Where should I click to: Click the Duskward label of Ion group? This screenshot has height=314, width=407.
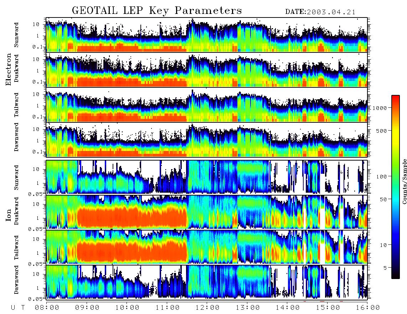tap(16, 211)
